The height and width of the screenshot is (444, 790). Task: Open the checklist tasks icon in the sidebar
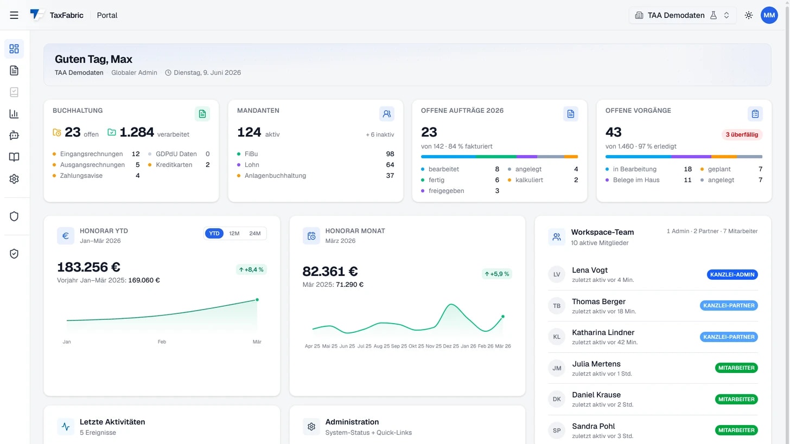point(14,92)
